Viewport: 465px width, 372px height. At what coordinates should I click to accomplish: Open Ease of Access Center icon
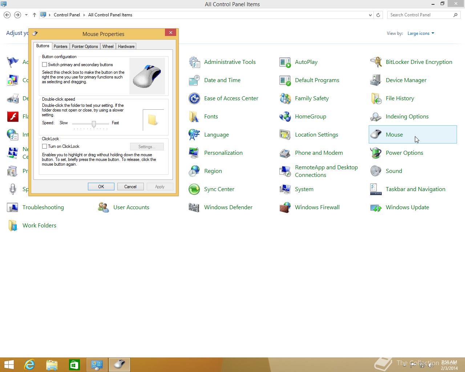tap(194, 98)
